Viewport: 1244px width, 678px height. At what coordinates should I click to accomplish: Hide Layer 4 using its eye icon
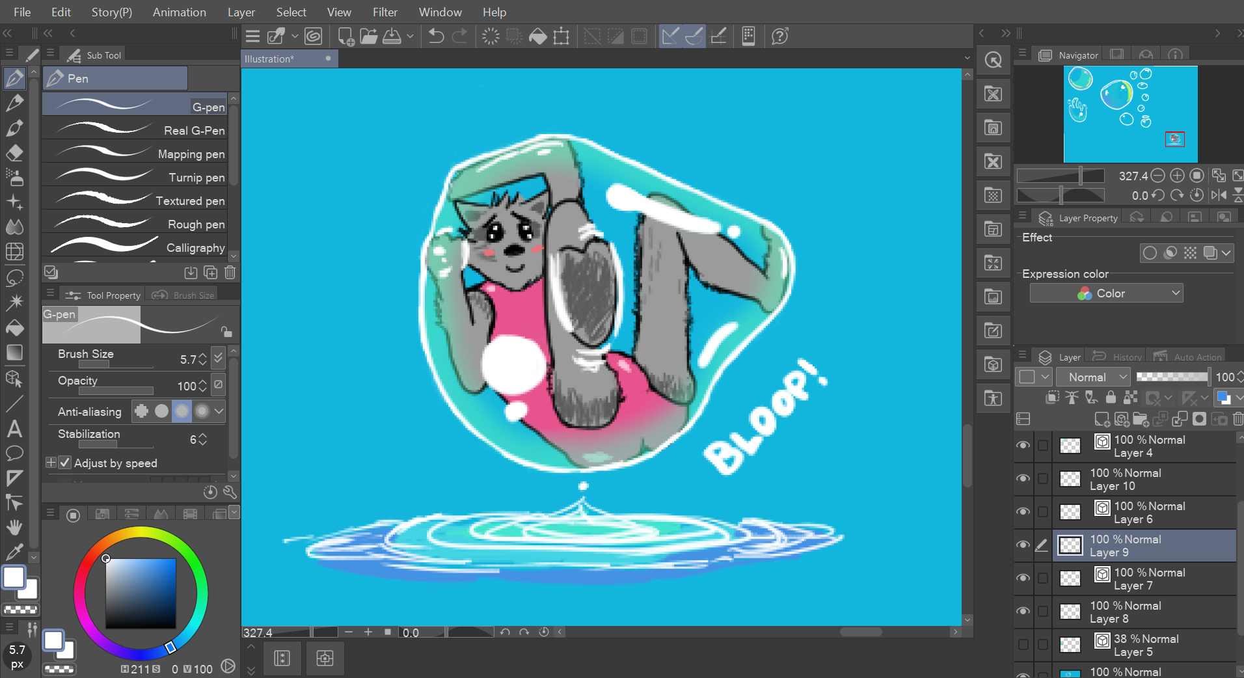tap(1023, 446)
